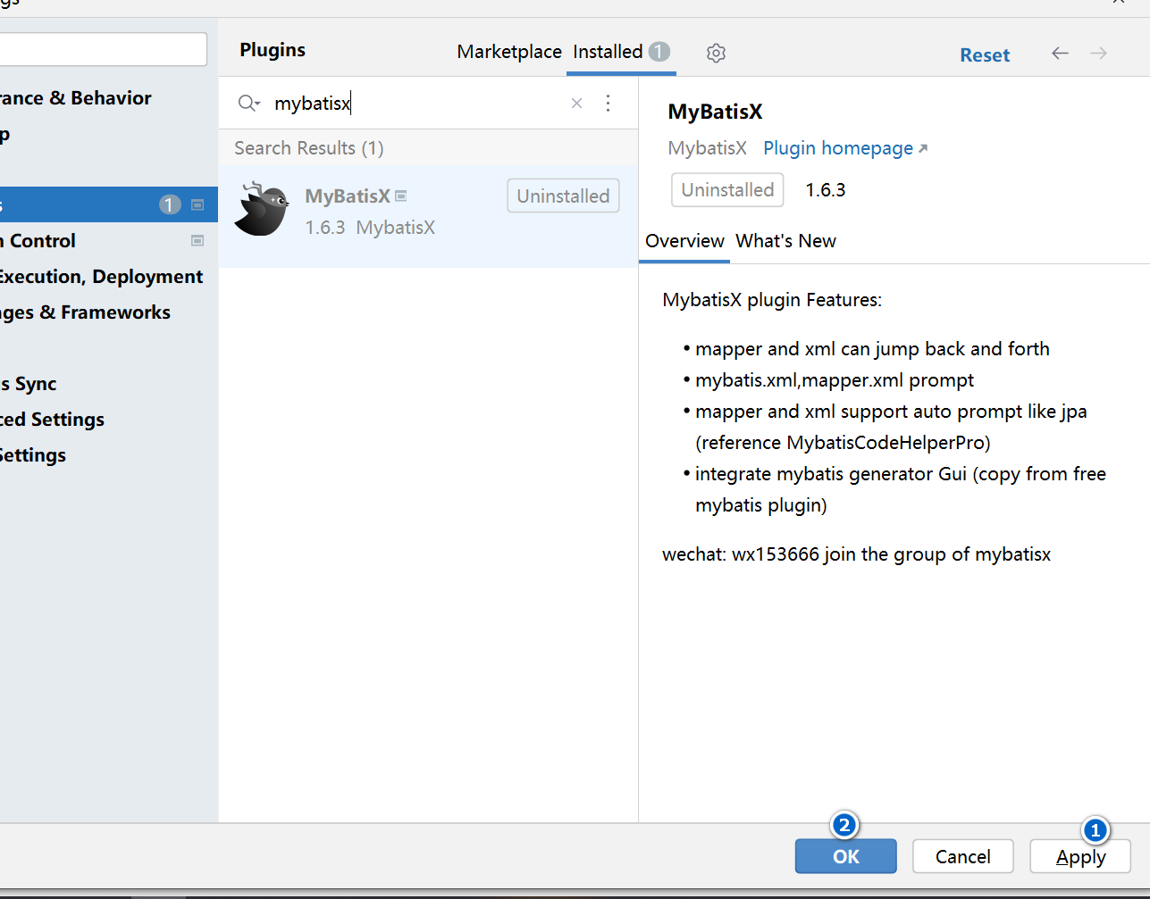
Task: Open the plugins gear settings menu
Action: click(x=716, y=53)
